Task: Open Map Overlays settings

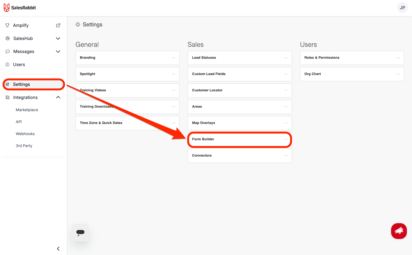Action: click(x=240, y=123)
